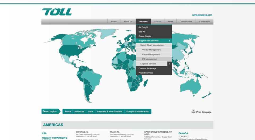The image size is (255, 140).
Task: Select the Asia region button
Action: pyautogui.click(x=90, y=111)
